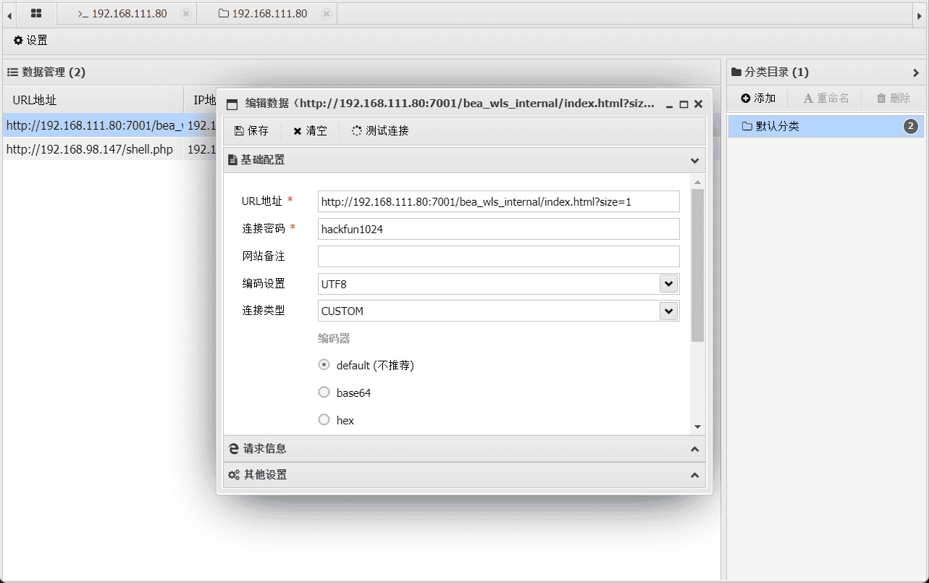This screenshot has width=929, height=583.
Task: Select the base64 encoder option
Action: pyautogui.click(x=324, y=392)
